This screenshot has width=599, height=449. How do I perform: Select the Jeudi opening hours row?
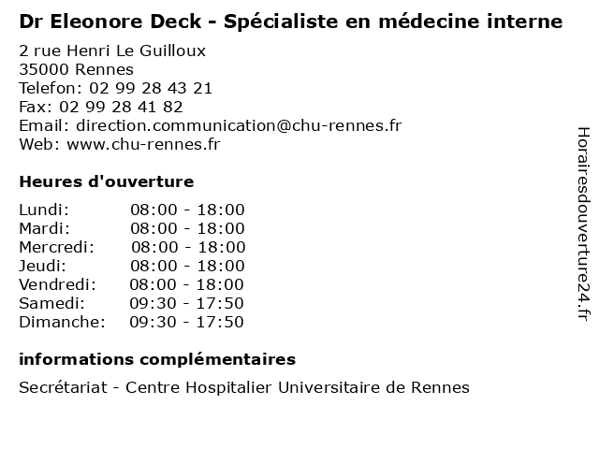click(131, 266)
